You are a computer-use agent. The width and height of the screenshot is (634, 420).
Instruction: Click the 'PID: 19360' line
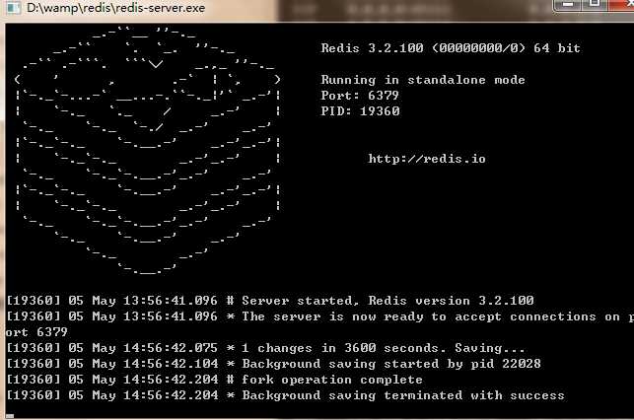pyautogui.click(x=360, y=111)
